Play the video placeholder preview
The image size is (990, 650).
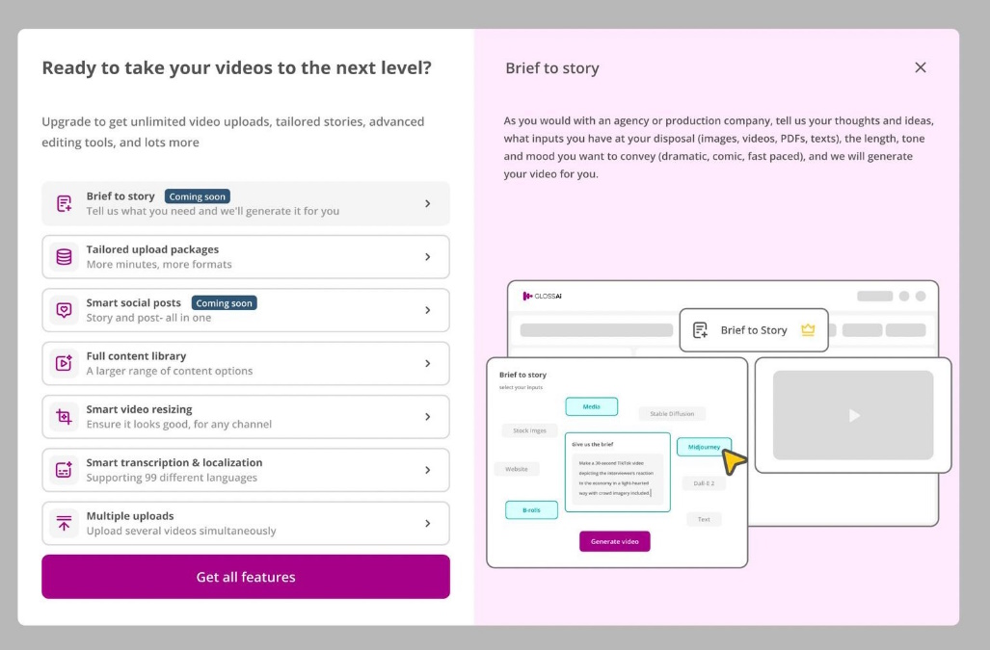pyautogui.click(x=853, y=415)
